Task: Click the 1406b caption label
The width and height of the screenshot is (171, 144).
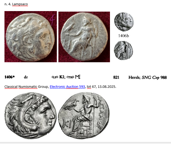Action: pos(124,36)
